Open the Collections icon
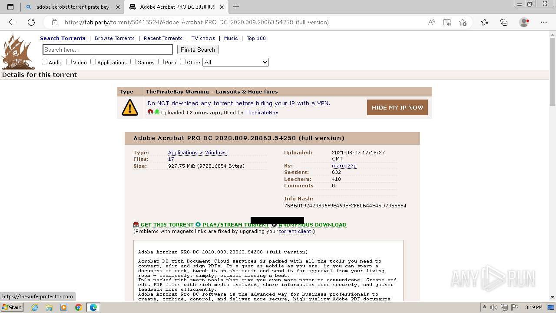556x313 pixels. click(504, 22)
